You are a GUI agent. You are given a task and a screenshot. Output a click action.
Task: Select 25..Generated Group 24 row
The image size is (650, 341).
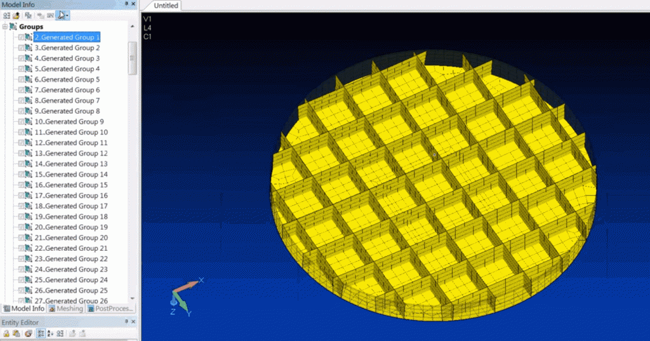click(71, 280)
